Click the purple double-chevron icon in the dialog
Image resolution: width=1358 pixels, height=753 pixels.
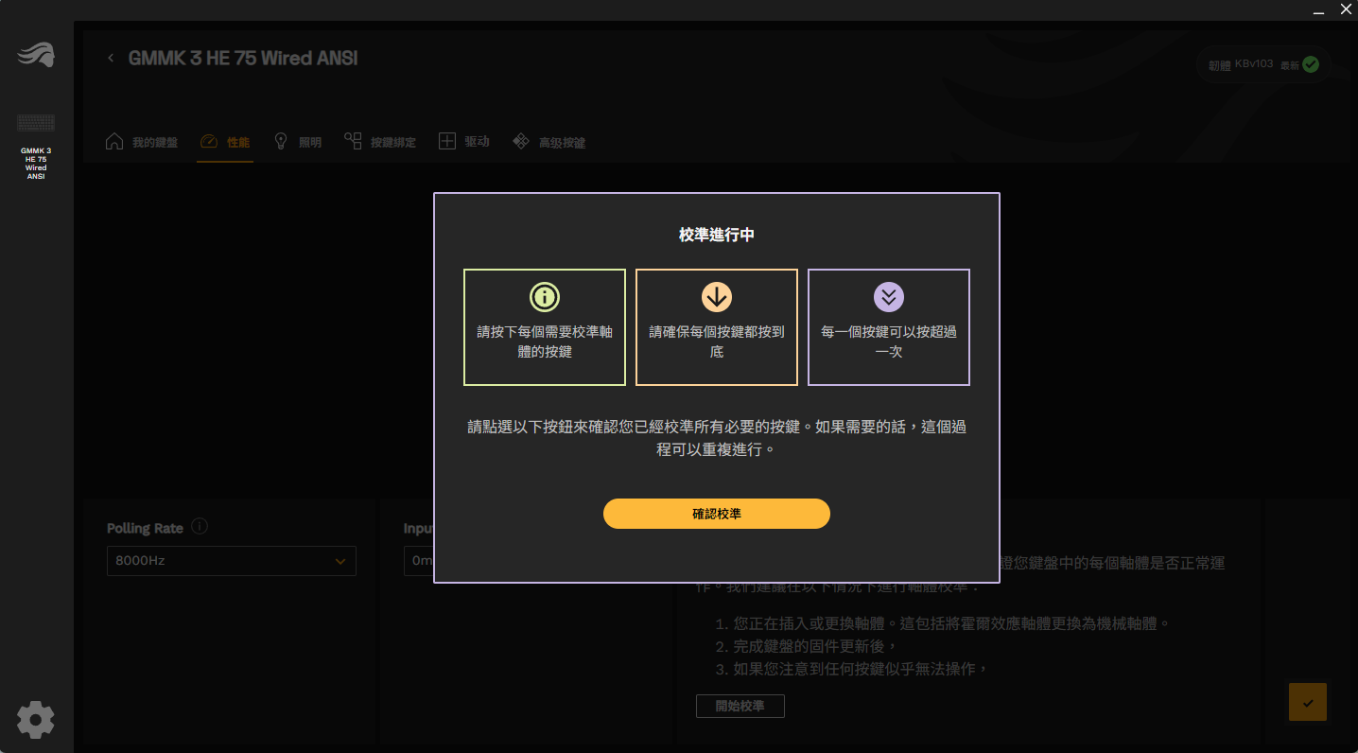click(x=889, y=297)
